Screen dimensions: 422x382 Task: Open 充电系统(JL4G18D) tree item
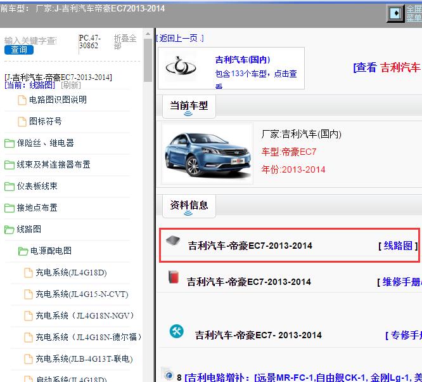pos(72,273)
